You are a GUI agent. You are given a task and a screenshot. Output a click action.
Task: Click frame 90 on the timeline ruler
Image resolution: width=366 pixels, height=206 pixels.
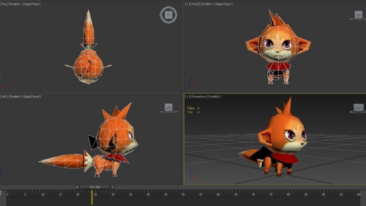(x=323, y=194)
